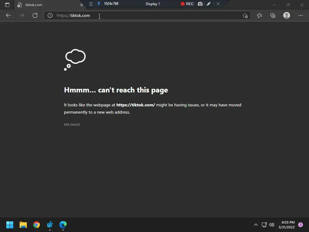Viewport: 309px width, 232px height.
Task: Open the remote toolbar hamburger menu
Action: click(91, 4)
